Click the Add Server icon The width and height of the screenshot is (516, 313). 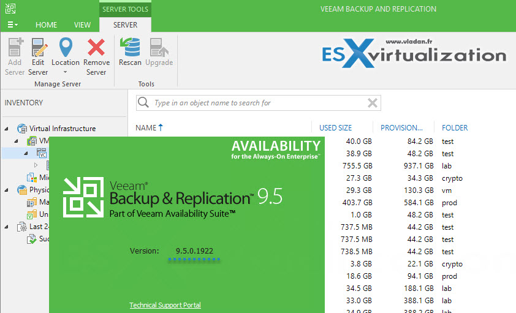(x=15, y=47)
